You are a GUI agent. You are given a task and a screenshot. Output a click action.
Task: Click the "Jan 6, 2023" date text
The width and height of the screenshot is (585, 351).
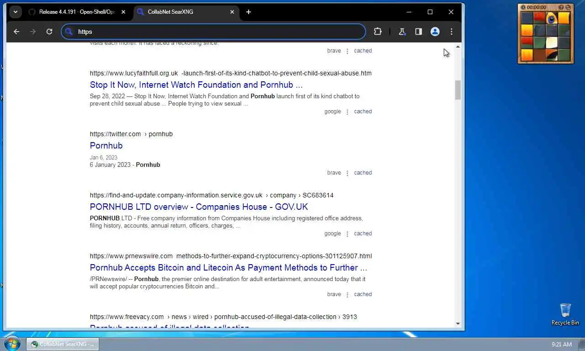[104, 158]
